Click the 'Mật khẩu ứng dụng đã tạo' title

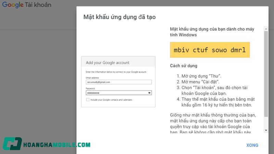pyautogui.click(x=120, y=17)
